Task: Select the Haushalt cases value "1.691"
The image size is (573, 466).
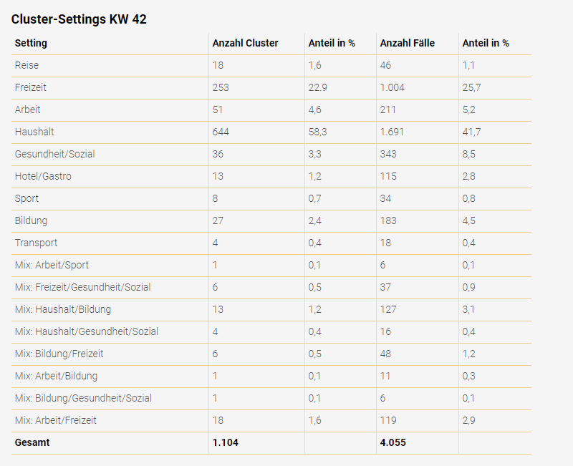Action: tap(393, 132)
